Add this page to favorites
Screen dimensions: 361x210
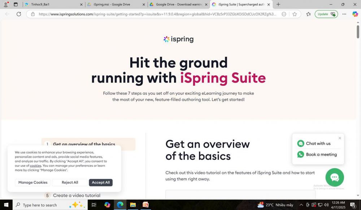click(295, 14)
